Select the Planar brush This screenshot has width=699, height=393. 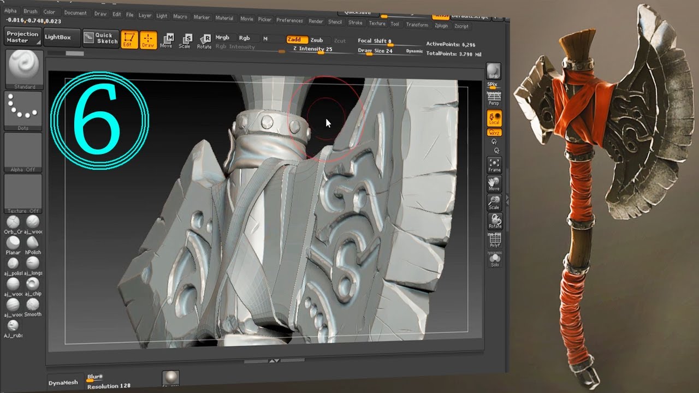click(13, 244)
